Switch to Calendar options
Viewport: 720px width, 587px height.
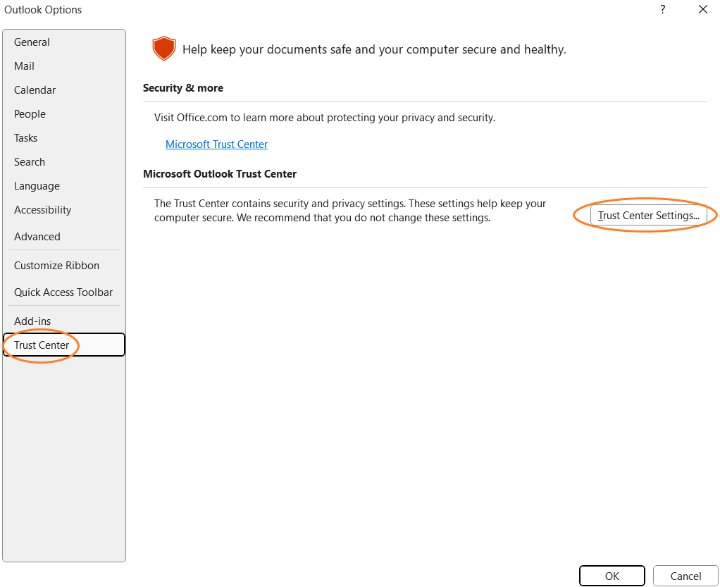tap(35, 89)
